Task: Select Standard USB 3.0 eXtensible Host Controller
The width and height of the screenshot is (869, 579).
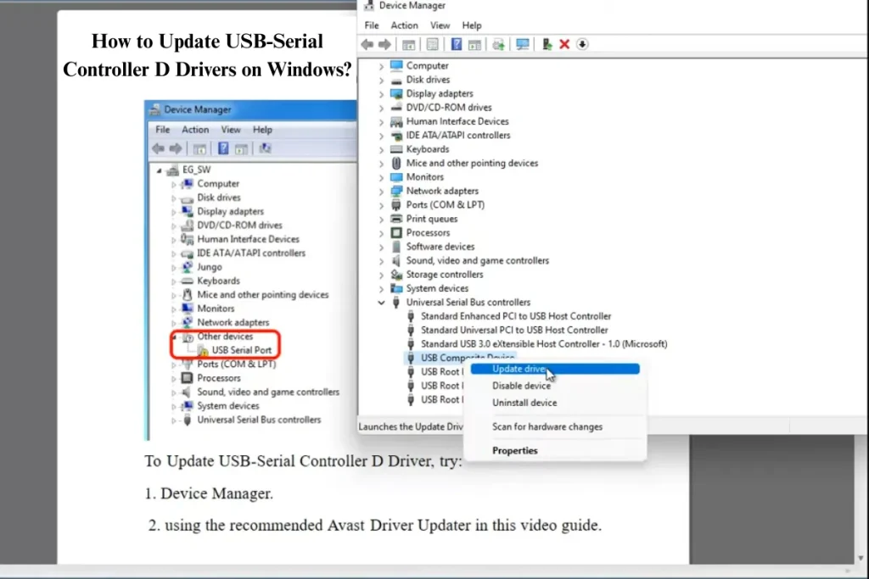Action: tap(544, 343)
